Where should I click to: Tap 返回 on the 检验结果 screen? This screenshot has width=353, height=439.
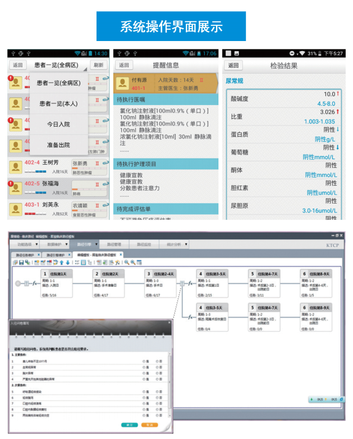[233, 66]
